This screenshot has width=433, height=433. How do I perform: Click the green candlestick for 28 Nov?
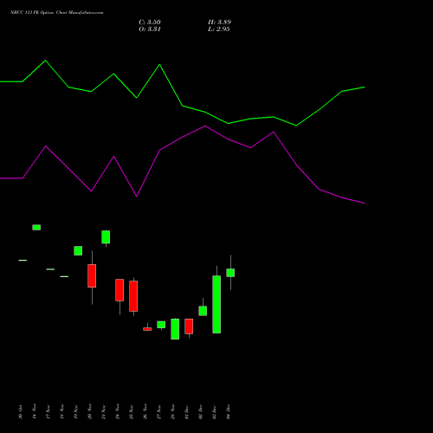(x=175, y=329)
